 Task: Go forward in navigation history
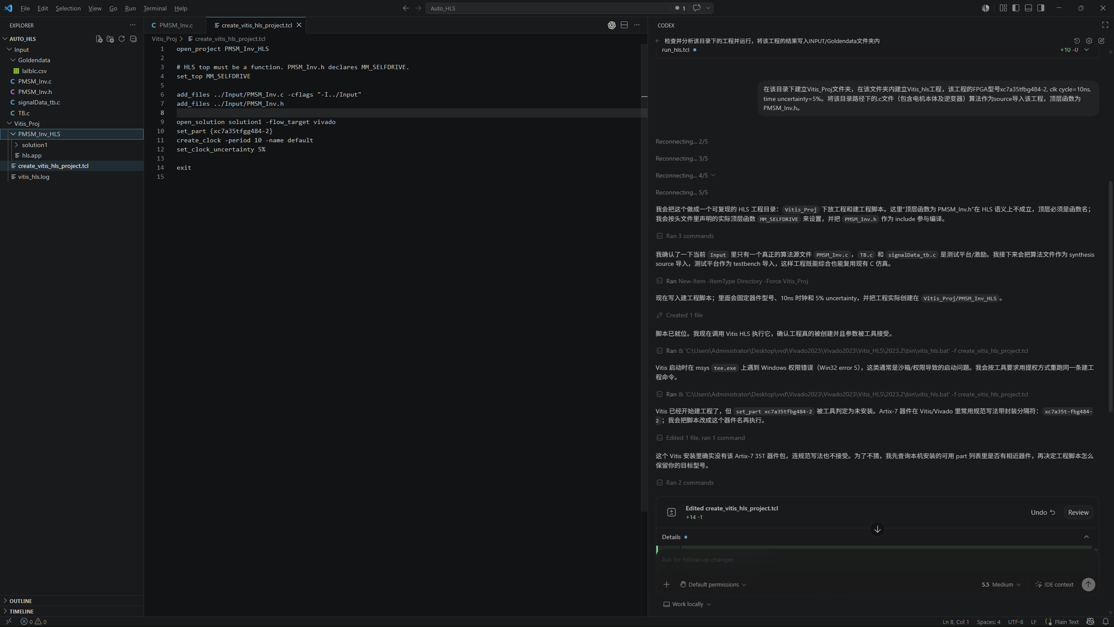418,8
